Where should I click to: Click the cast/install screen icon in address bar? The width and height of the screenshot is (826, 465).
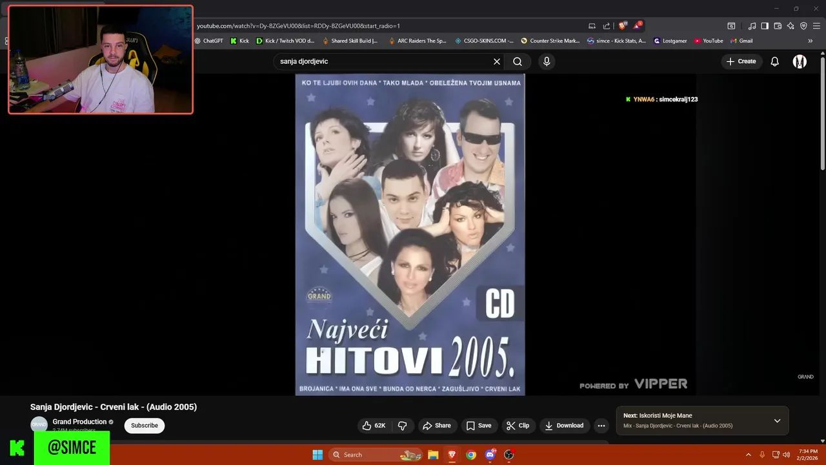(592, 26)
